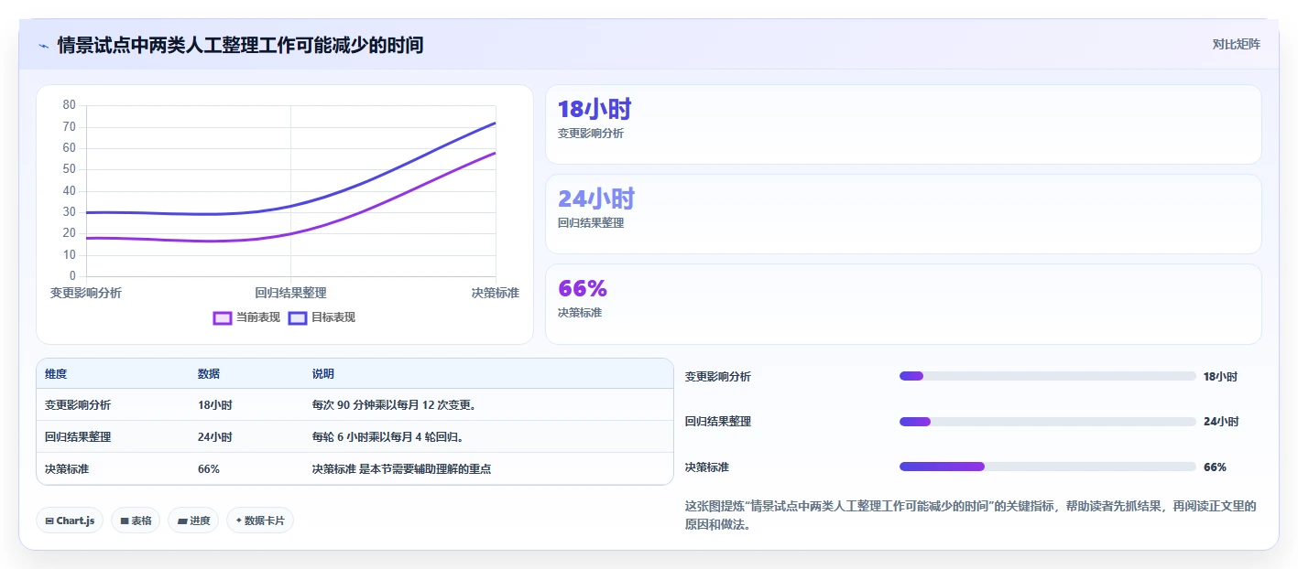Select the 18小时 变更影响分析 data card
This screenshot has width=1298, height=569.
(x=903, y=124)
